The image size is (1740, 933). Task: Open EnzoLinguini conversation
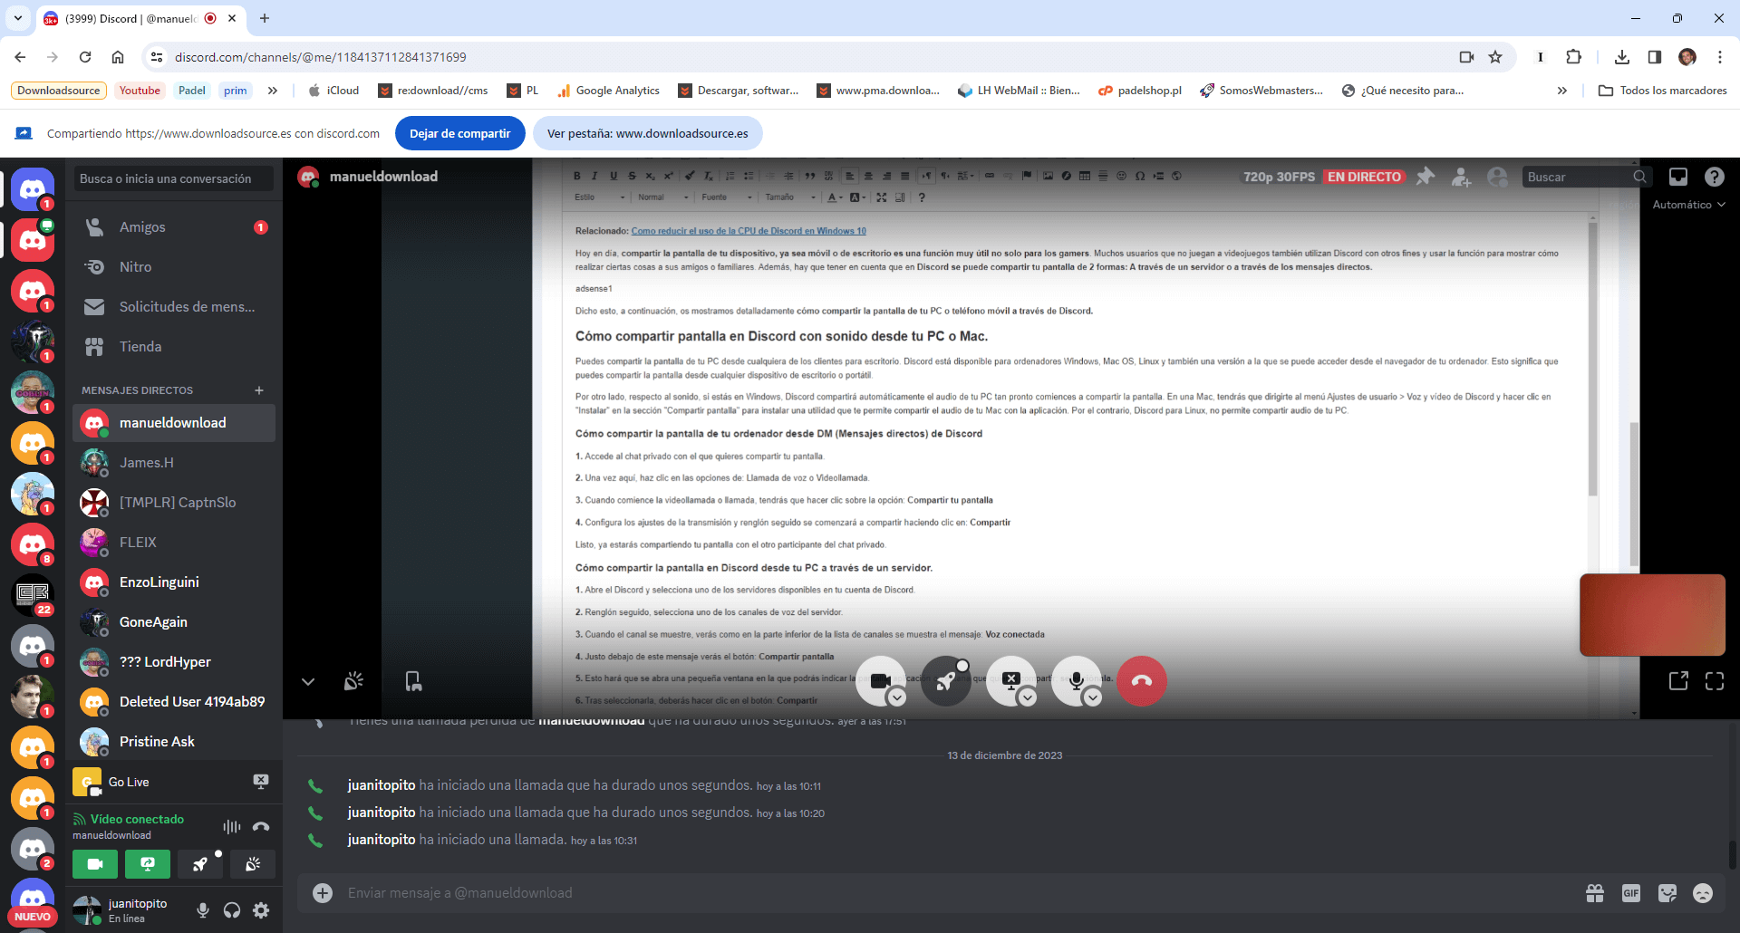[x=174, y=582]
